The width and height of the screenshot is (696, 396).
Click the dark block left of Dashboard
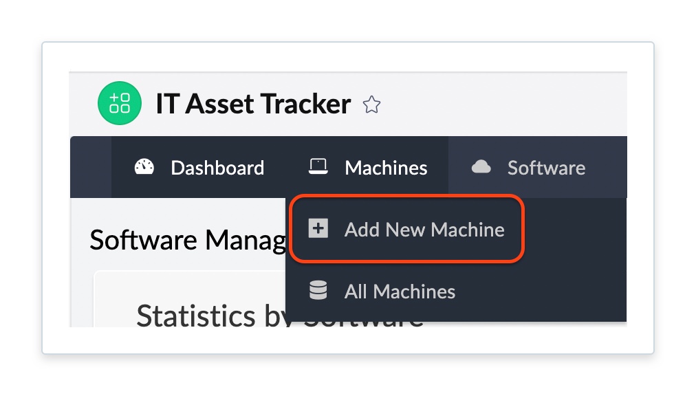[x=91, y=167]
